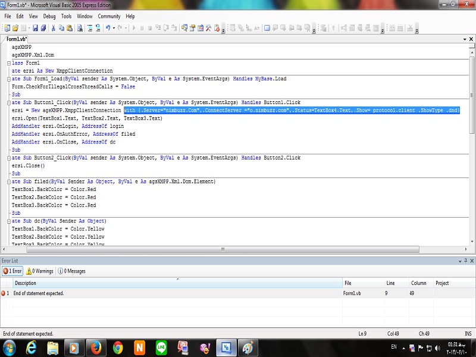Open the View menu
The width and height of the screenshot is (476, 357).
coord(33,17)
